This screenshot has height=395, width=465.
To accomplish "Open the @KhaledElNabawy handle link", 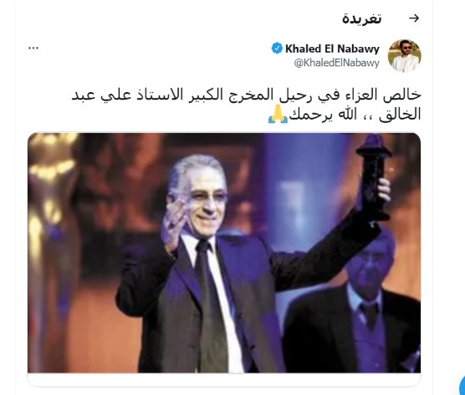I will [x=336, y=63].
